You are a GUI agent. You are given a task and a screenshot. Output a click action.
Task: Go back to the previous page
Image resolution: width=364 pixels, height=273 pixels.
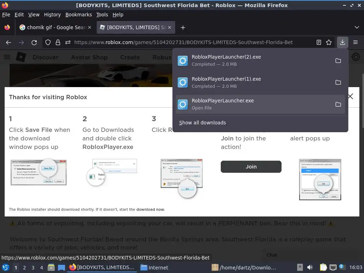tap(9, 43)
